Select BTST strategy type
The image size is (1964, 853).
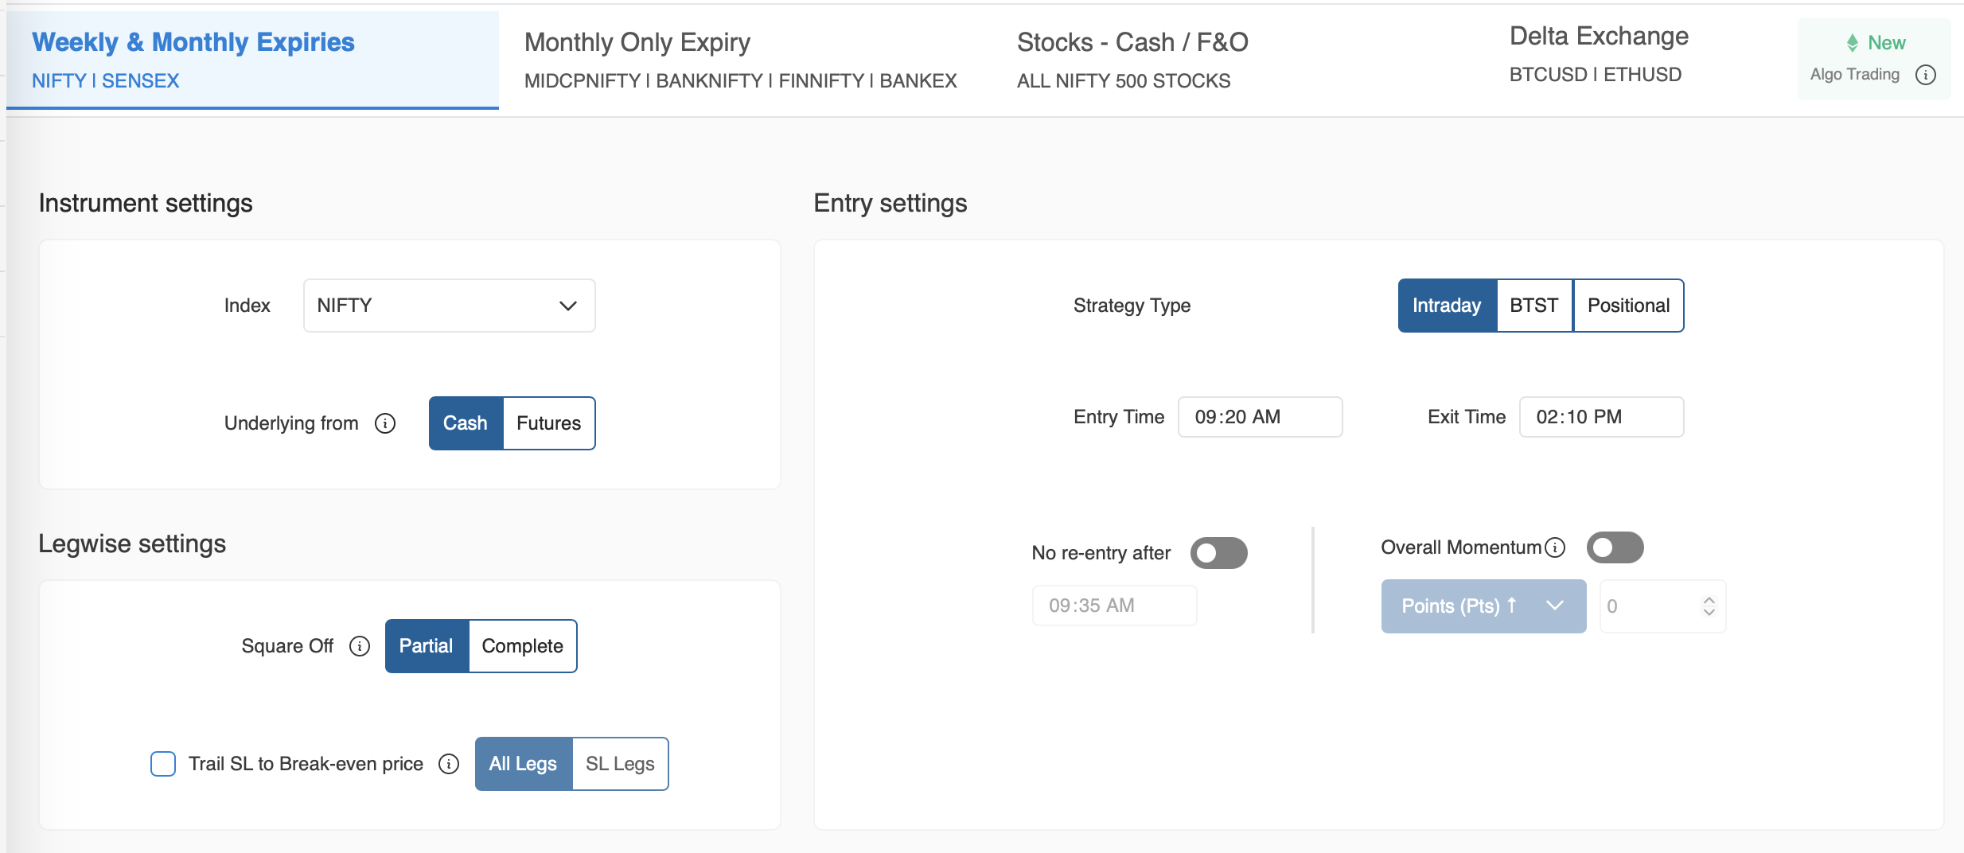[x=1533, y=306]
